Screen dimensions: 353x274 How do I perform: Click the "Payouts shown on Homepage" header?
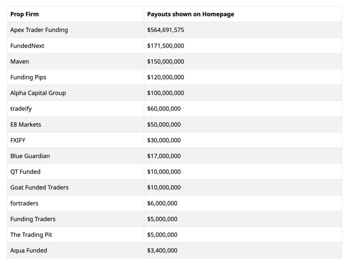[x=190, y=14]
